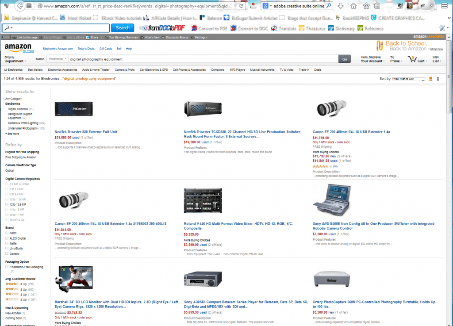
Task: Open the Most Visited bookmark
Action: (75, 18)
